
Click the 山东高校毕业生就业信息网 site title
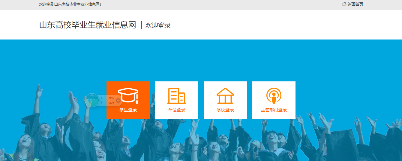point(88,25)
